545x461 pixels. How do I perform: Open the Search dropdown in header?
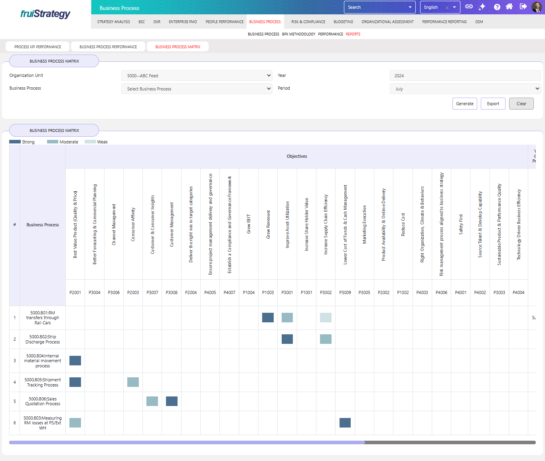point(379,7)
